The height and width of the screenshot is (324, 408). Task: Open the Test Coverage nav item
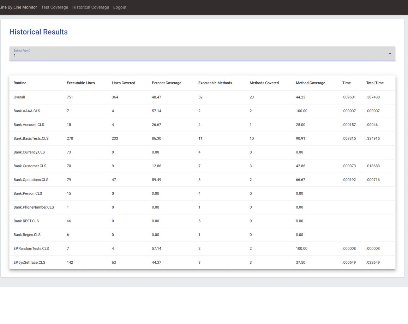tap(54, 7)
